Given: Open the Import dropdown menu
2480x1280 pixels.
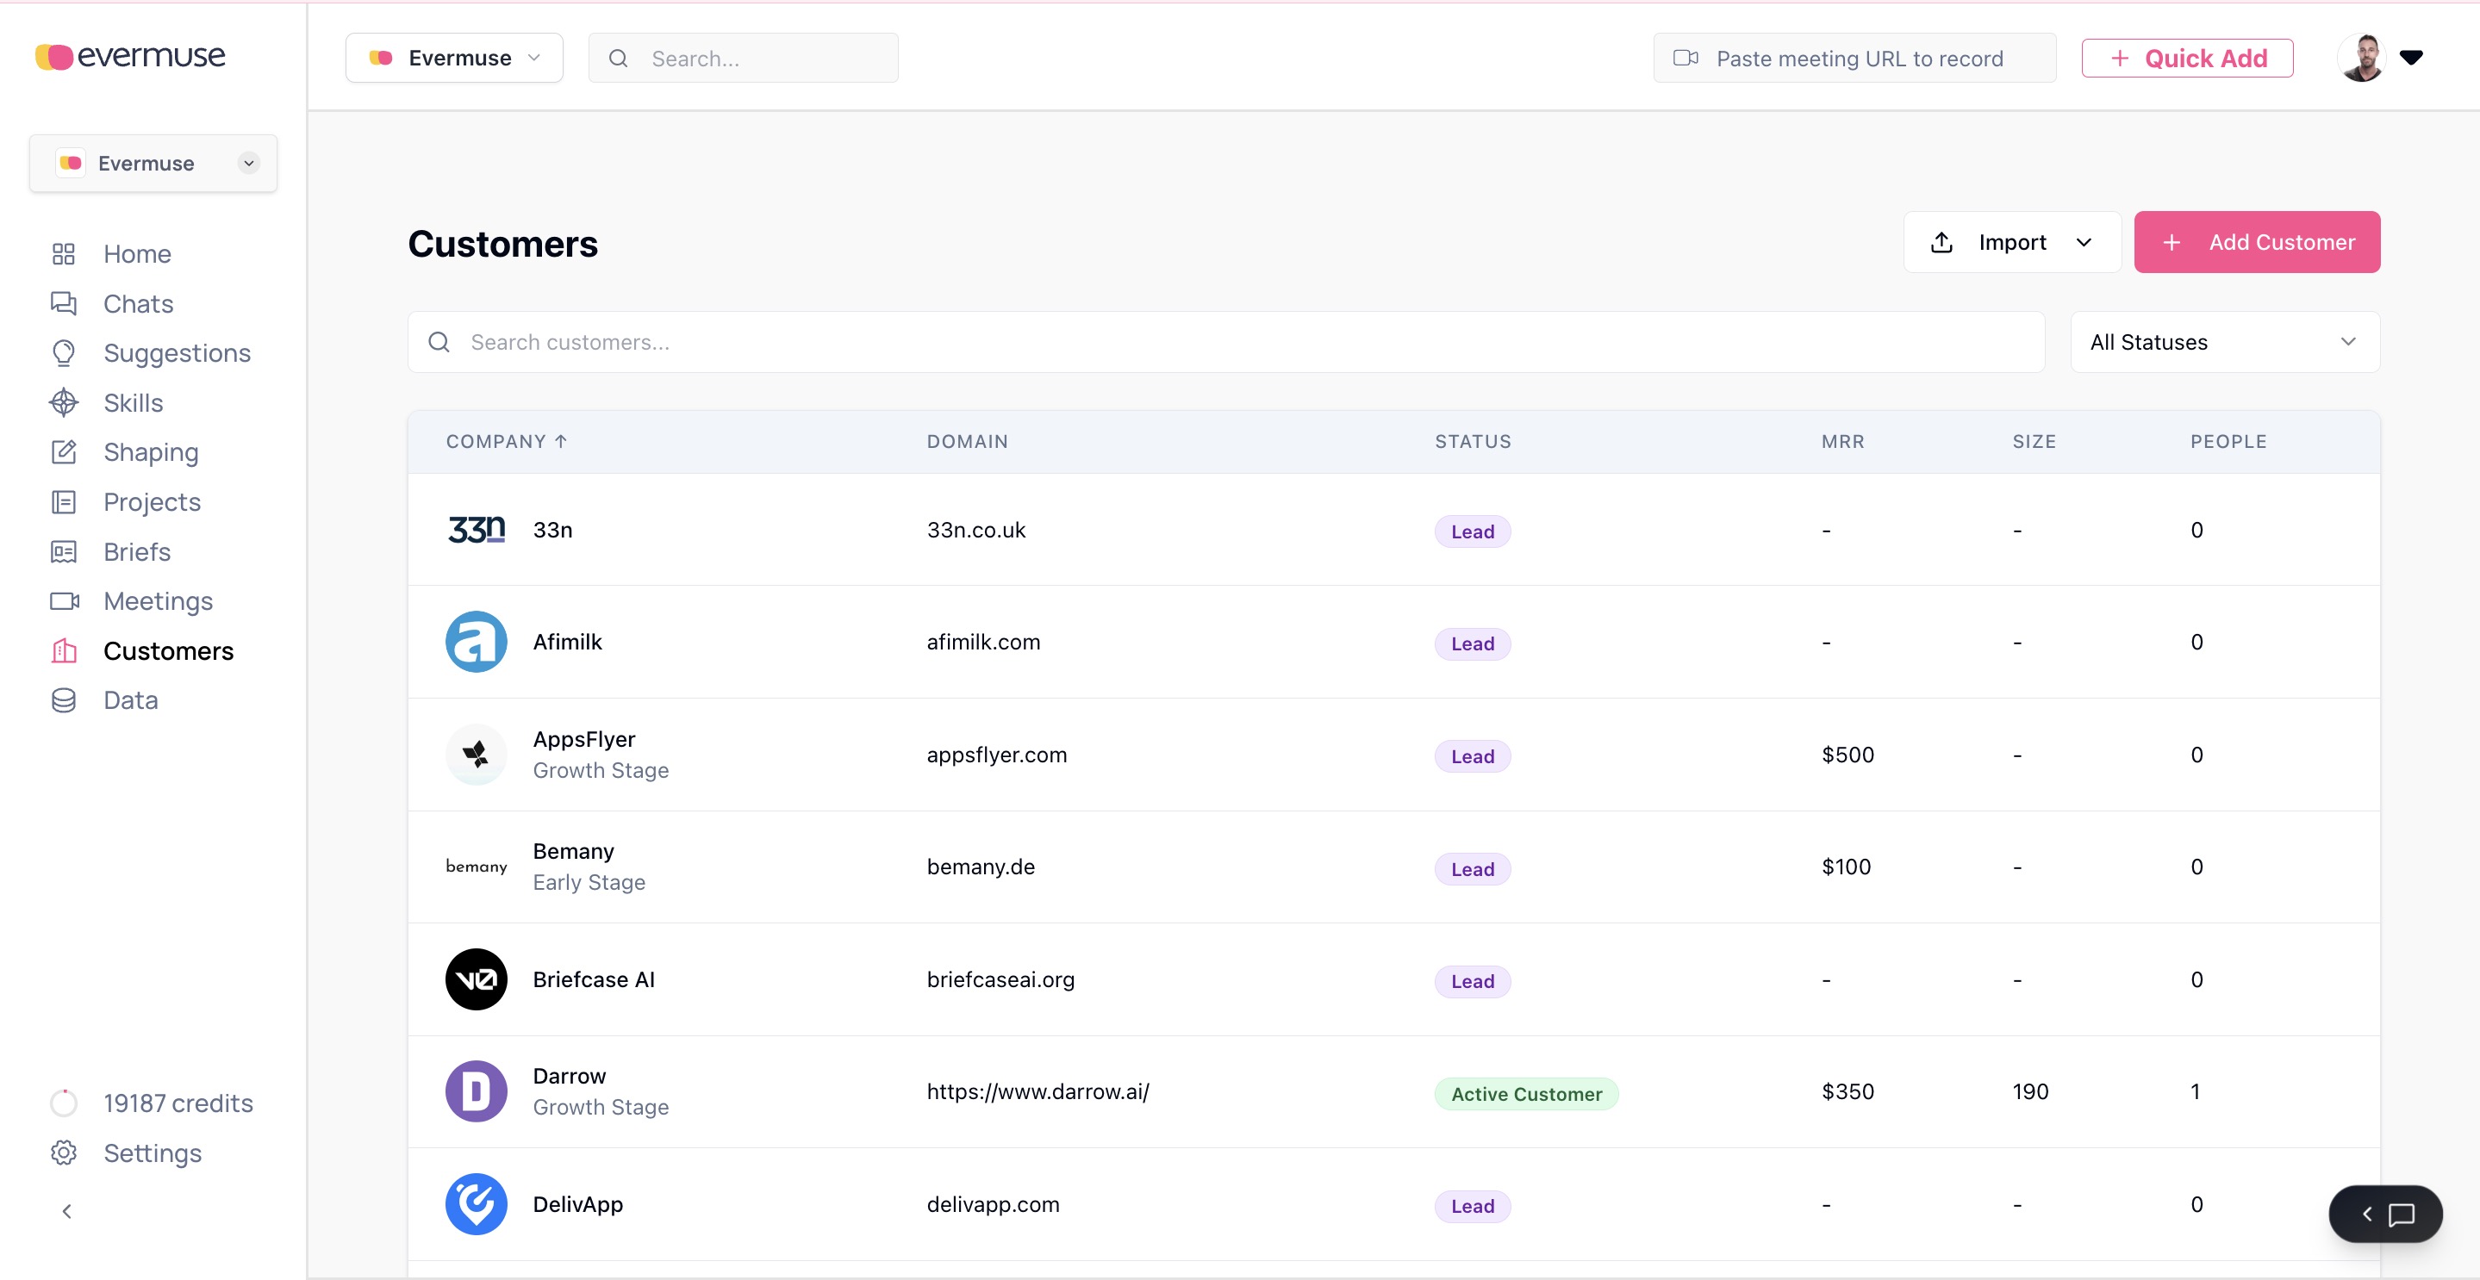Looking at the screenshot, I should pos(2012,243).
